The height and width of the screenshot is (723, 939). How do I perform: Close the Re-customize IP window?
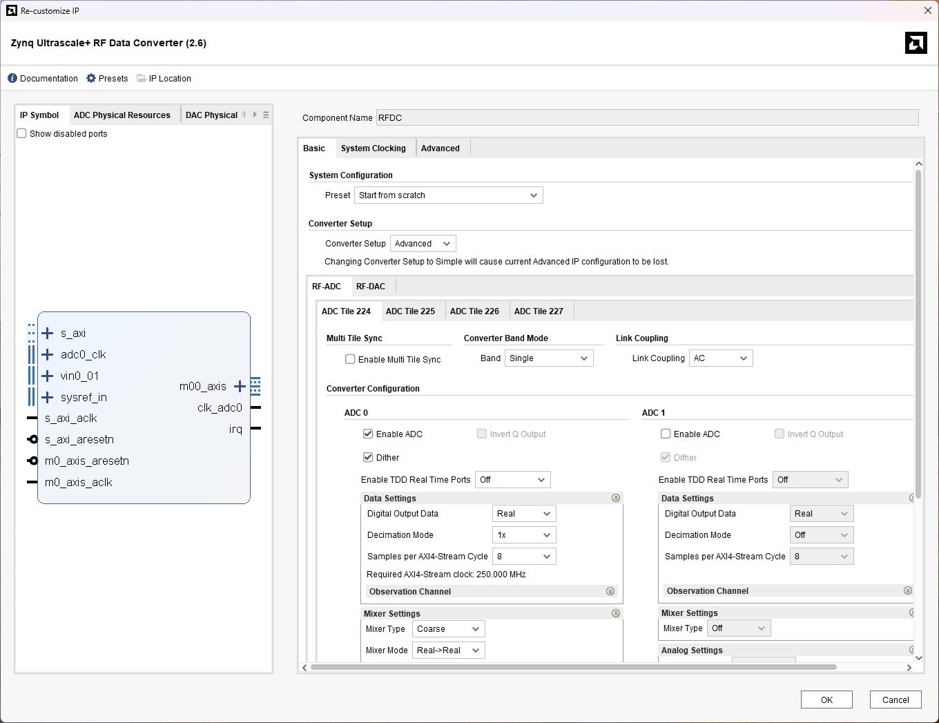click(x=928, y=10)
